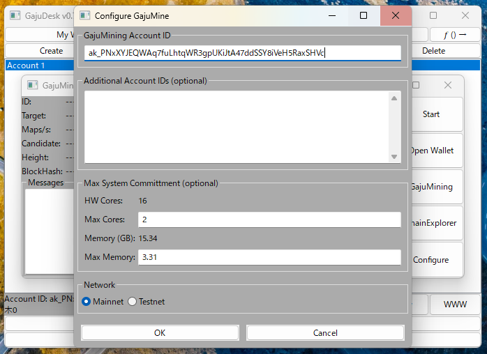
Task: Focus the Max Cores input field
Action: pos(269,220)
